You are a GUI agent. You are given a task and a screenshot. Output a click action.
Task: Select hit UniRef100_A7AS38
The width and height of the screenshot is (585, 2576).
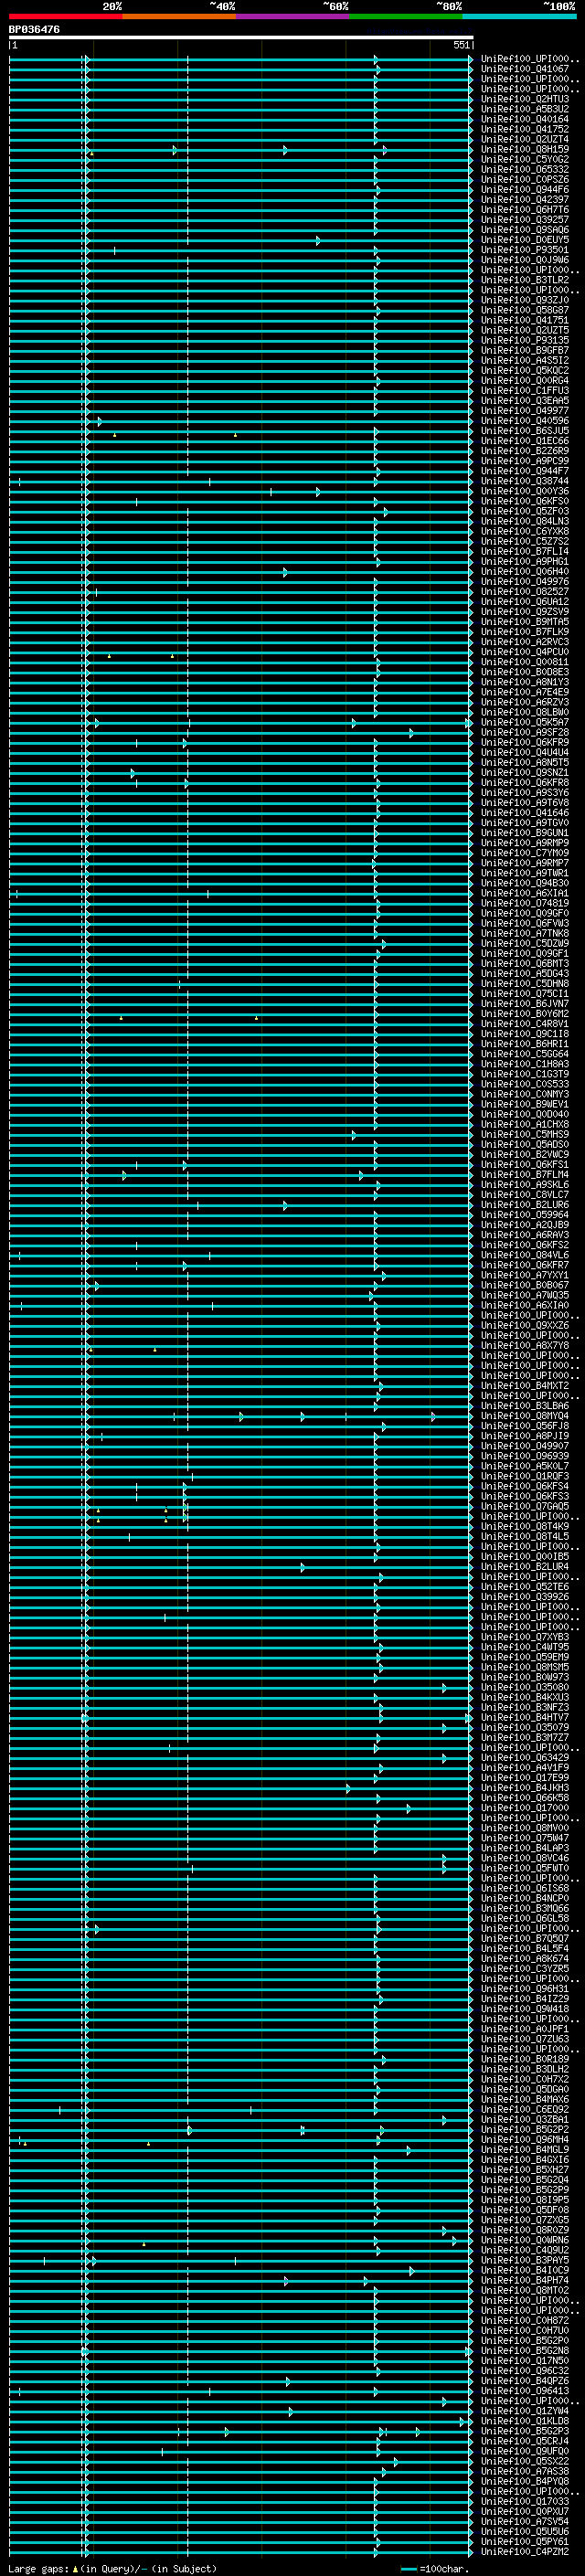click(525, 2471)
